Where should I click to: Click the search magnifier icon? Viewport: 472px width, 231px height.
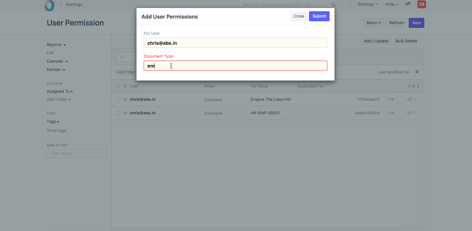click(x=333, y=5)
